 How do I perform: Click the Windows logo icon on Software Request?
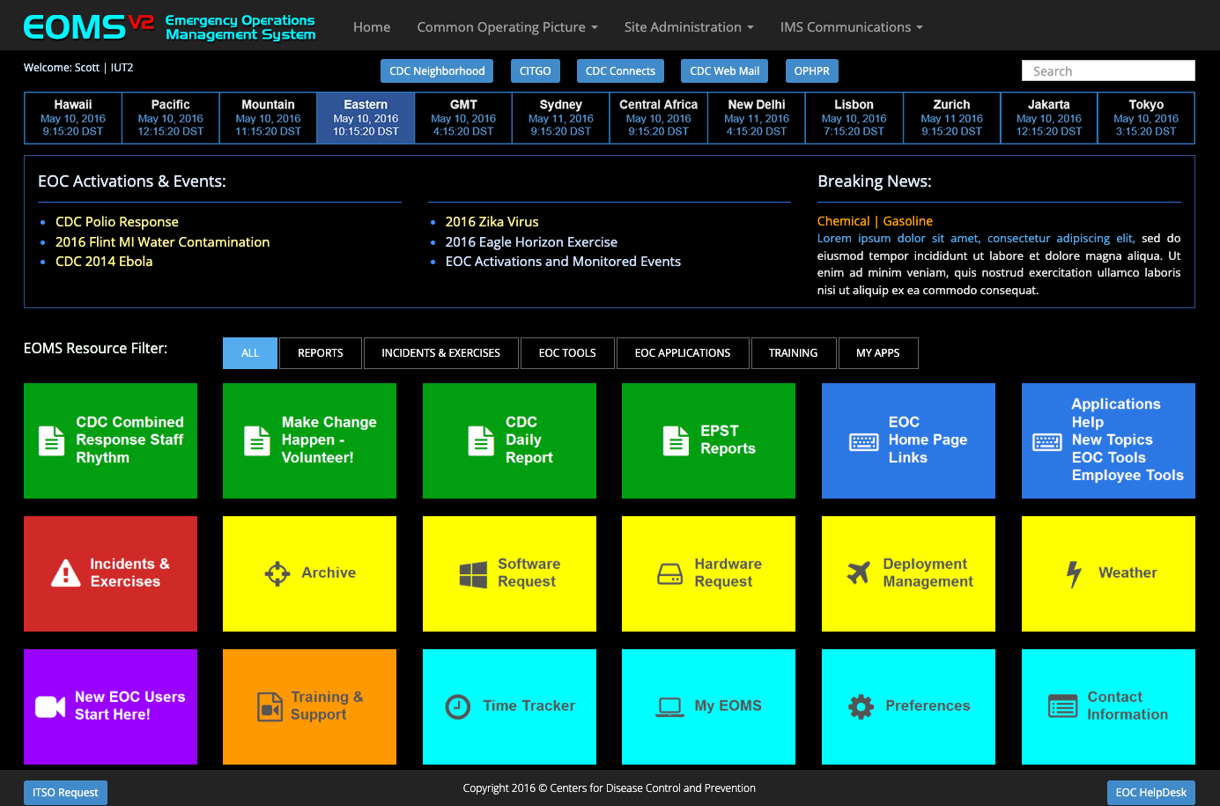pos(473,574)
